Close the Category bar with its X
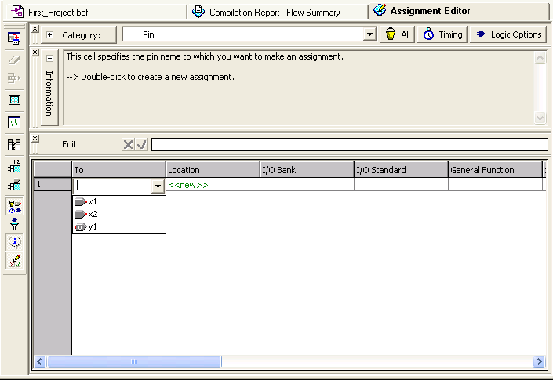 tap(35, 29)
